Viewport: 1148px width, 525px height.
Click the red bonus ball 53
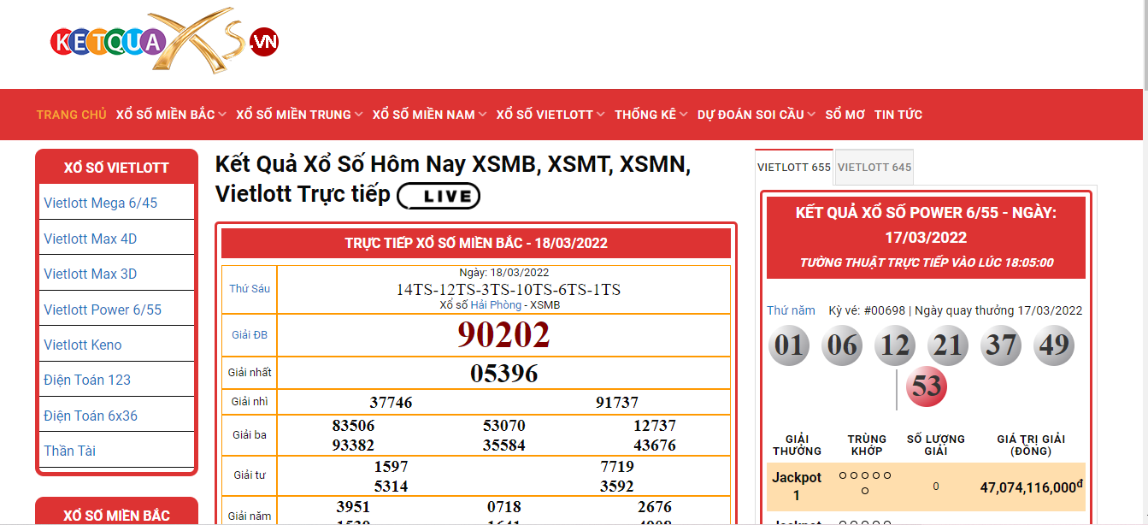pos(926,386)
